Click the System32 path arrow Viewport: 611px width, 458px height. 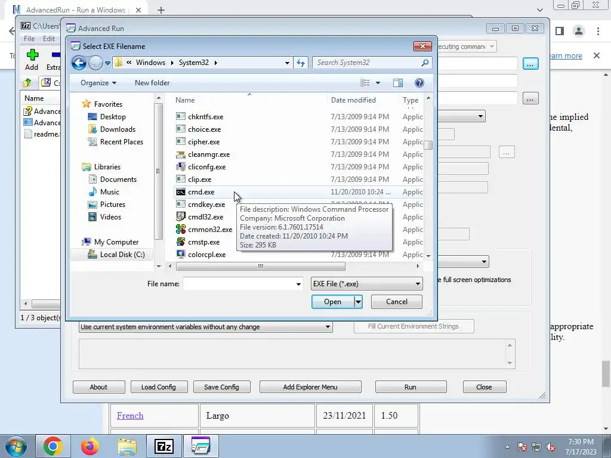pos(215,63)
